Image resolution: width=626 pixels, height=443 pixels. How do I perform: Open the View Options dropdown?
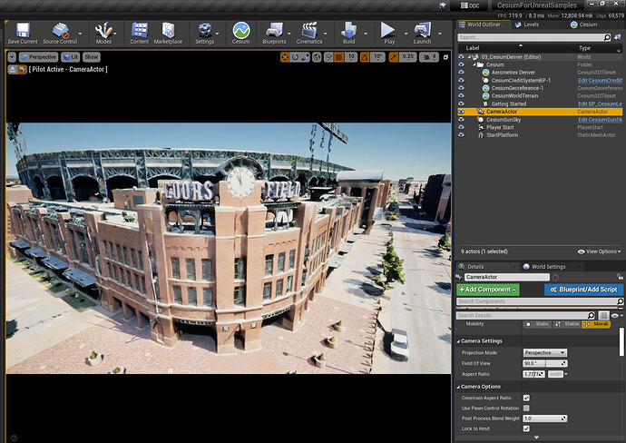pyautogui.click(x=602, y=251)
